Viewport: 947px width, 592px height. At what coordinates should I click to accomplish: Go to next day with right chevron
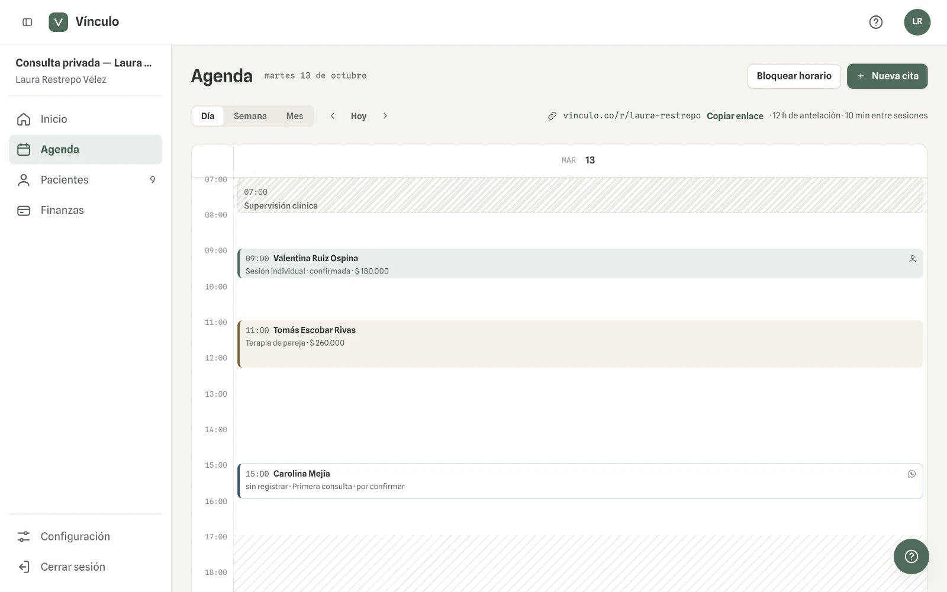coord(385,116)
